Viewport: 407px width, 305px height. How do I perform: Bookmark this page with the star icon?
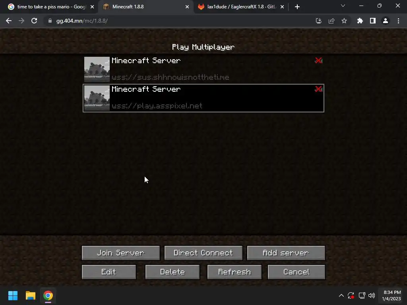(344, 21)
